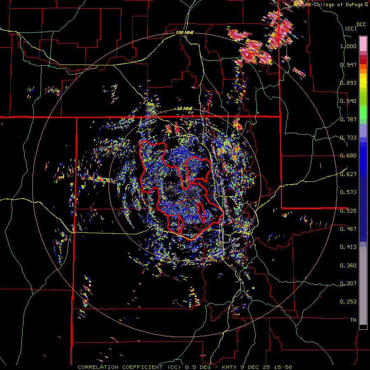Click the "100 NMI" range ring label

point(185,32)
